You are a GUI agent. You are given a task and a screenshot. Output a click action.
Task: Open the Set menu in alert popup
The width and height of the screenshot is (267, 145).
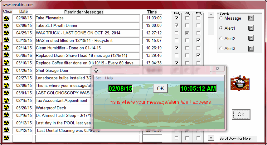pyautogui.click(x=98, y=78)
